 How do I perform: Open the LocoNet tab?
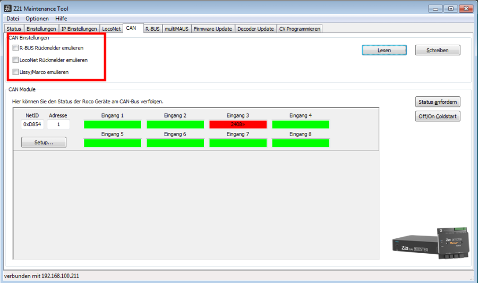[112, 29]
